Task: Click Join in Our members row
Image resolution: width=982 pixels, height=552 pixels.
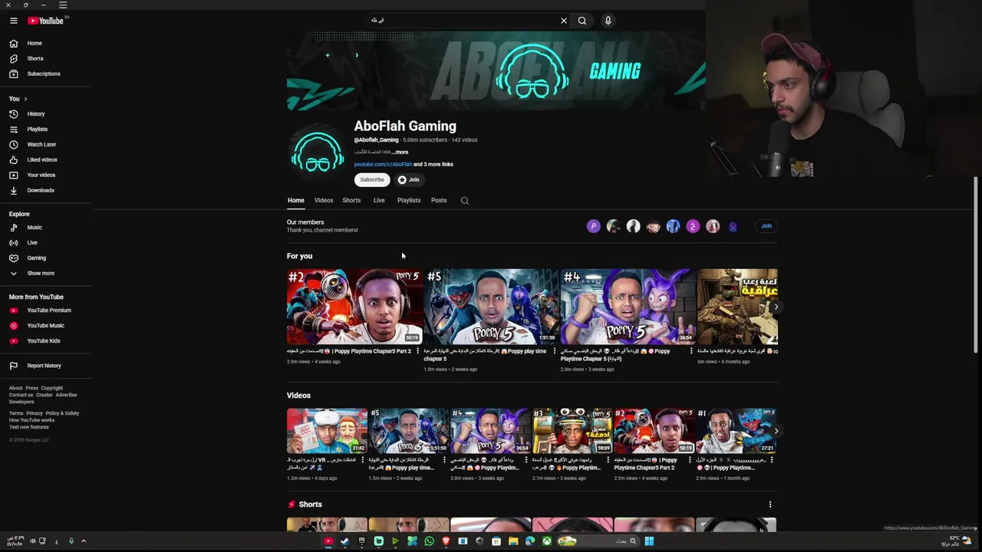Action: point(766,226)
